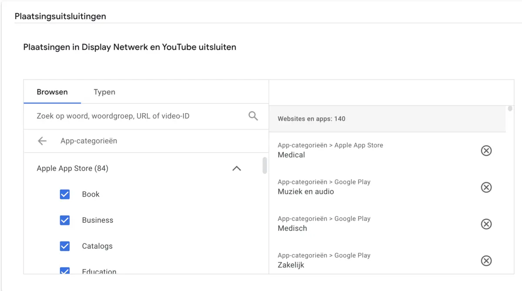This screenshot has height=291, width=522.
Task: Click the Business category label
Action: click(x=97, y=220)
